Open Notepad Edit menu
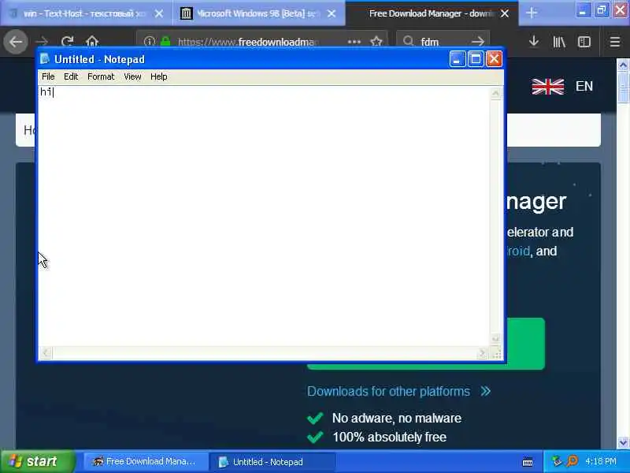 [x=71, y=76]
